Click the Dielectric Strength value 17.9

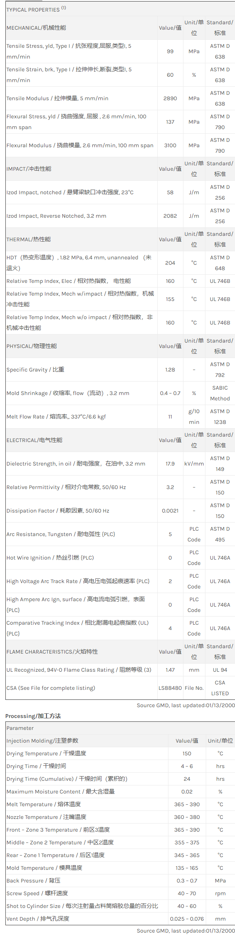[x=170, y=464]
